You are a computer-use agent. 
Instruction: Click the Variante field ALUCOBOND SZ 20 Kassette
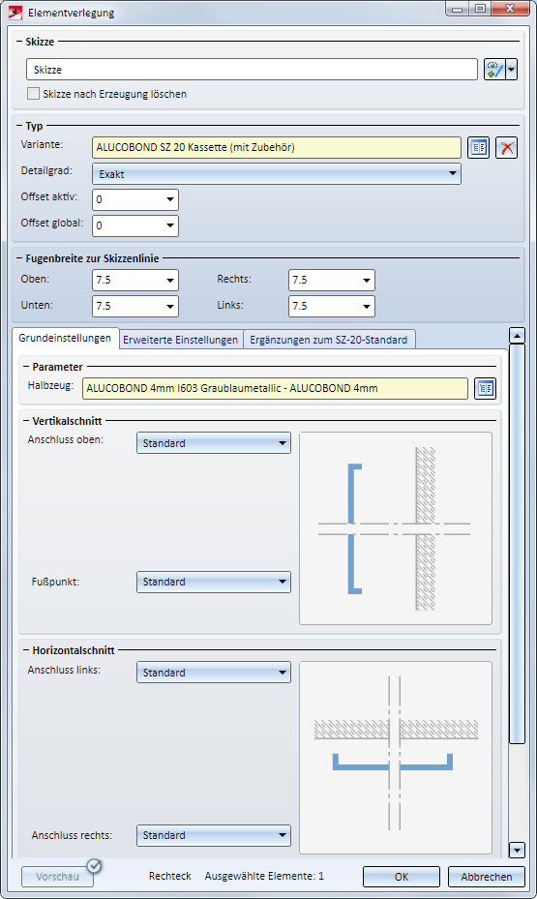point(276,147)
